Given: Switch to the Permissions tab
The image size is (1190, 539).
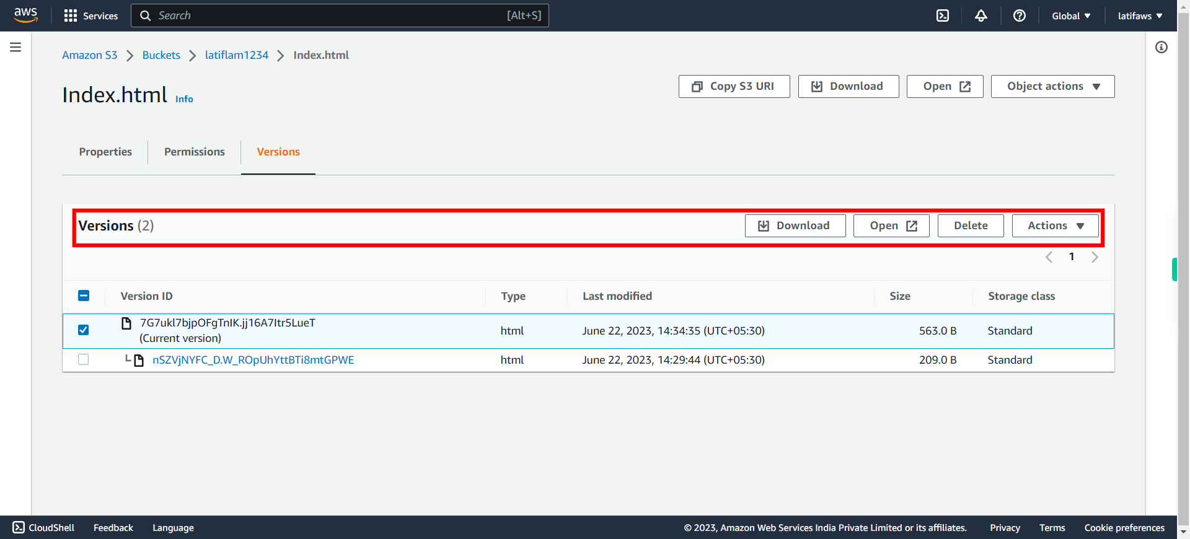Looking at the screenshot, I should coord(195,152).
